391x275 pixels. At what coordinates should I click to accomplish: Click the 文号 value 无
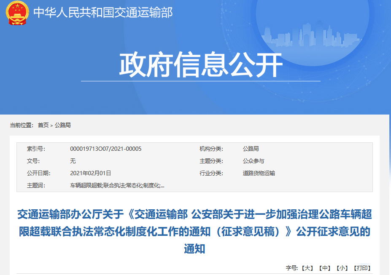click(73, 161)
